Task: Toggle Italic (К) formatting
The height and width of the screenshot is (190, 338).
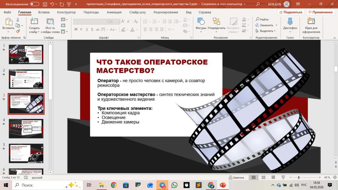Action: click(81, 29)
